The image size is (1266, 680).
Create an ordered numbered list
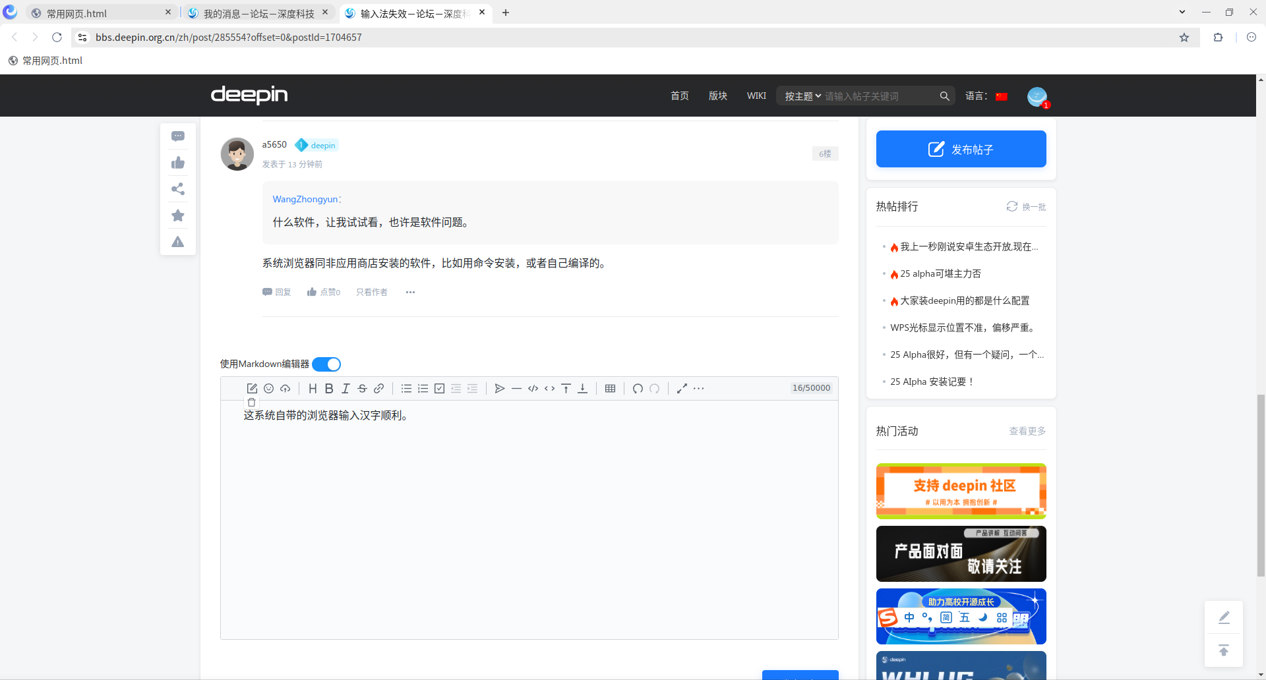tap(423, 389)
